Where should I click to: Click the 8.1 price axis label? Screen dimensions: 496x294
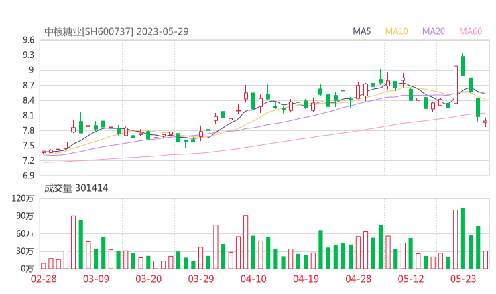(28, 116)
